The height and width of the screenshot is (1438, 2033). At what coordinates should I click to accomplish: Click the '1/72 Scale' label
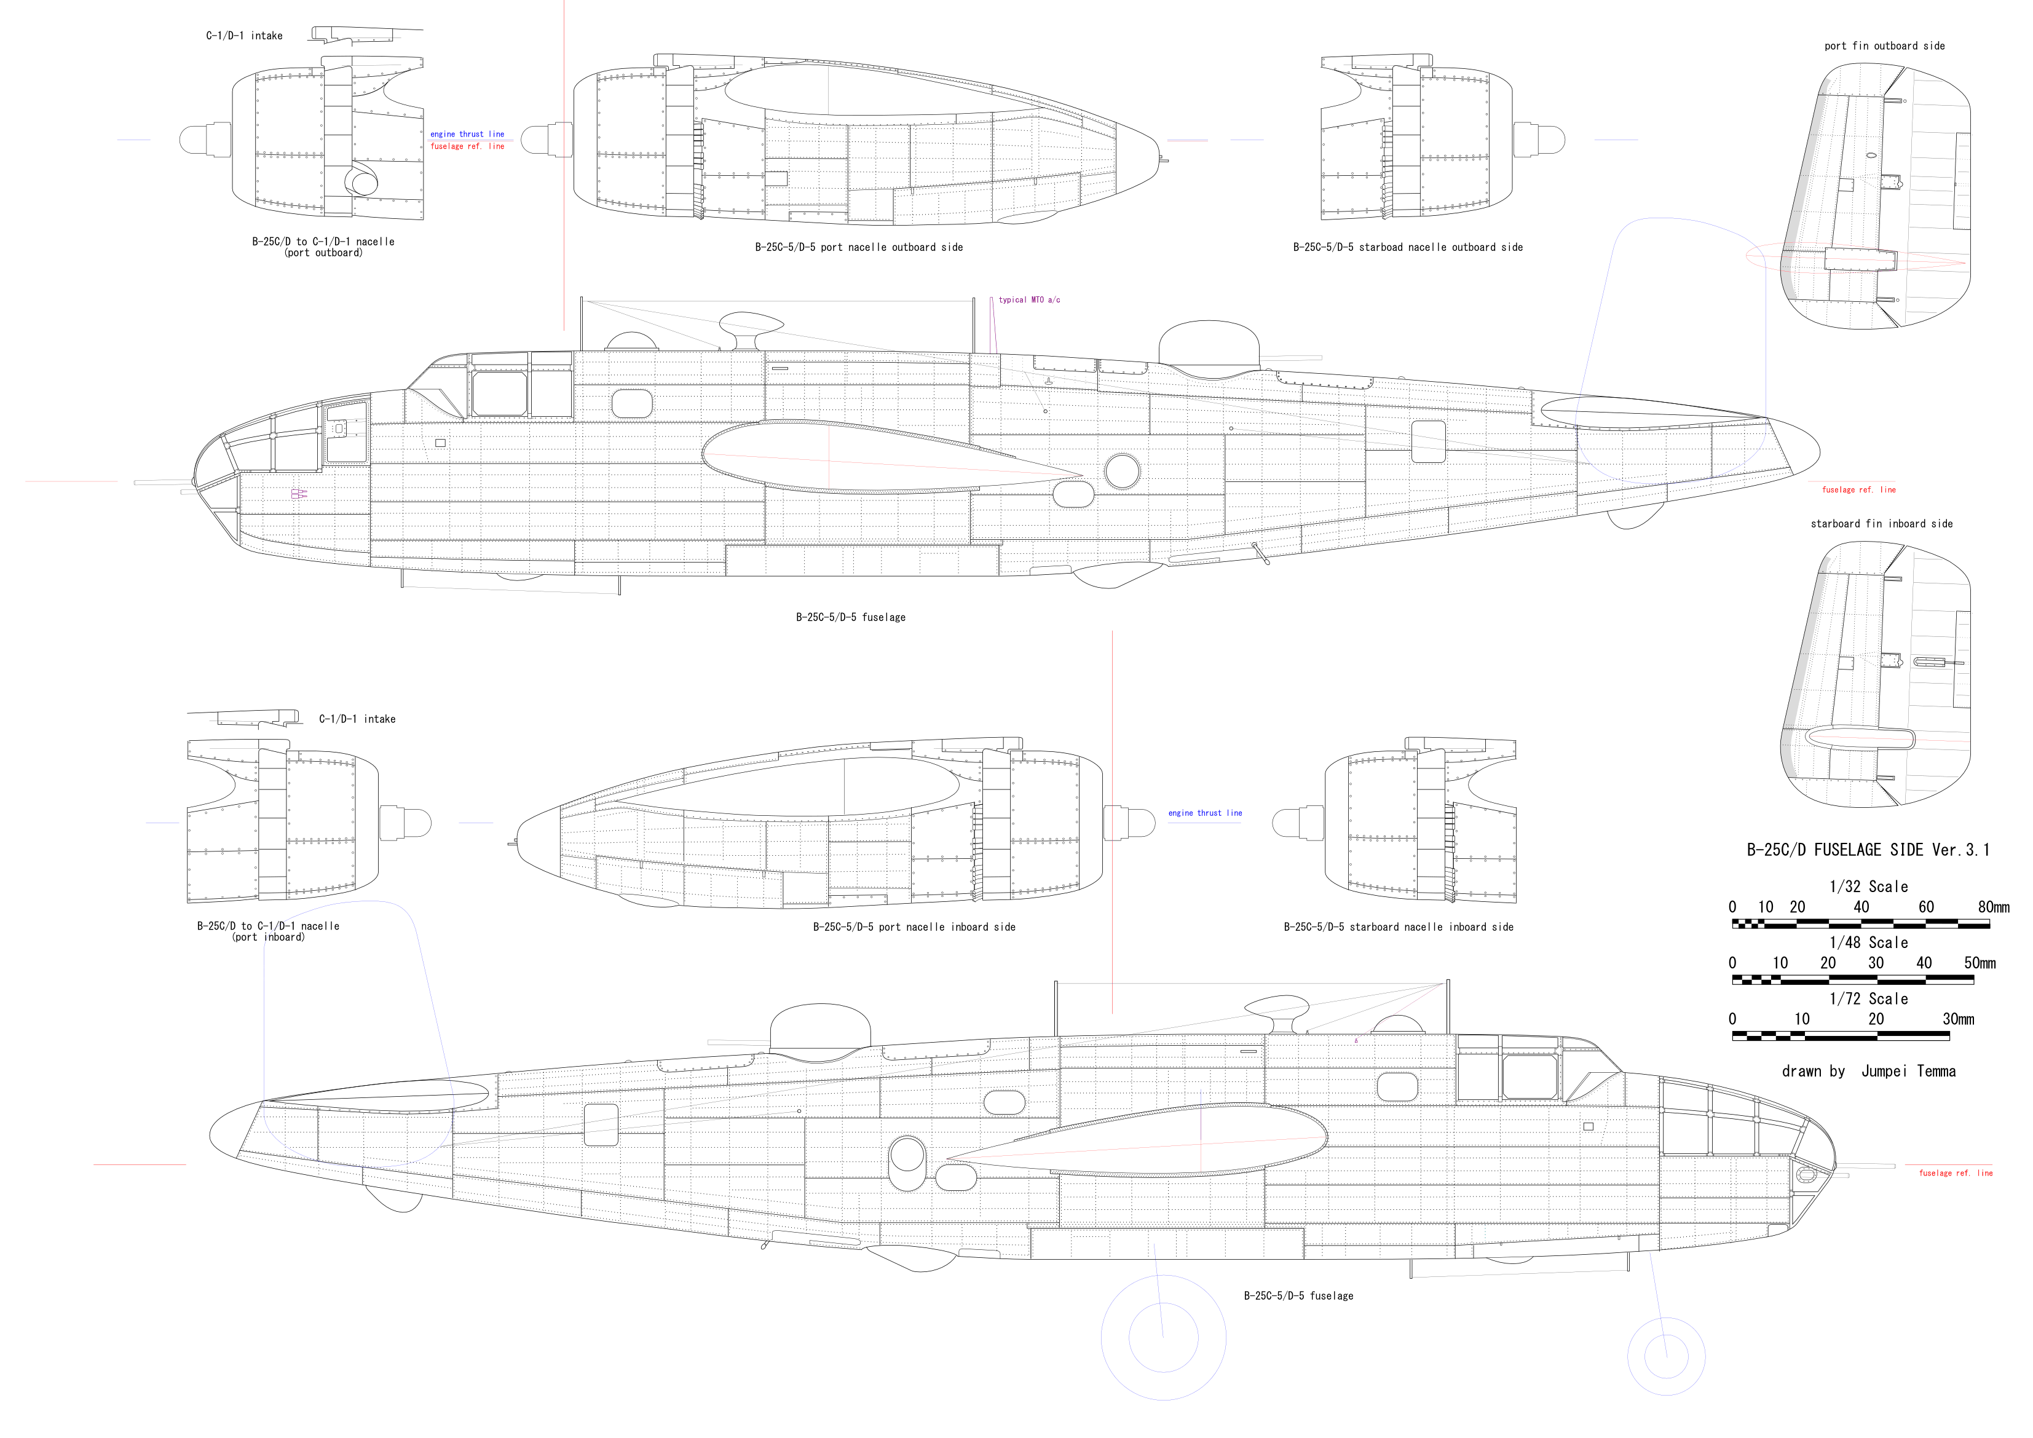coord(1868,999)
